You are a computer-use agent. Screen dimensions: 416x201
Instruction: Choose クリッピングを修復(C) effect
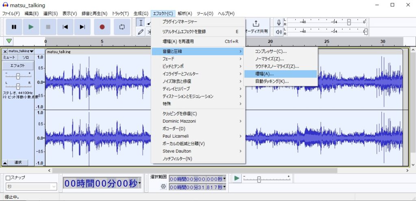(198, 114)
